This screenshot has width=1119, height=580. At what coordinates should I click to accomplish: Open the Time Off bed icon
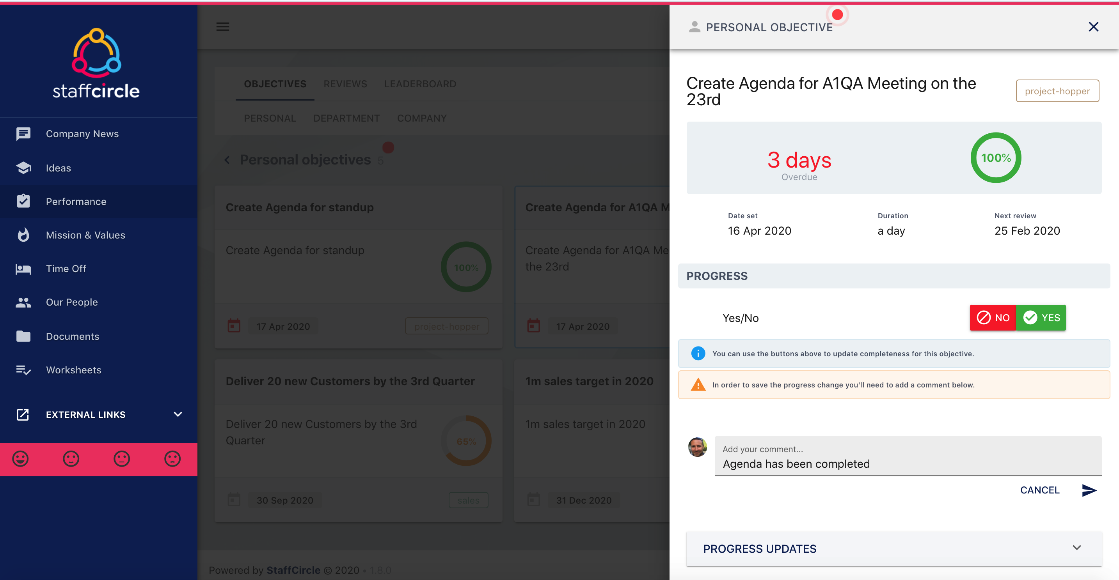tap(23, 269)
